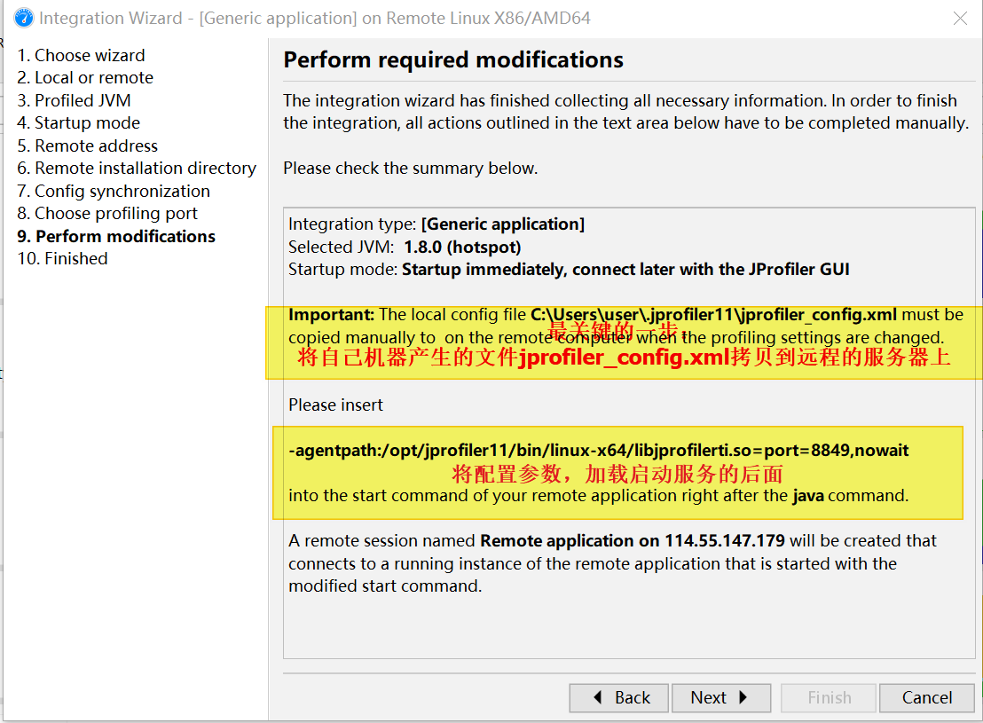The image size is (983, 723).
Task: Open step '7. Config synchronization'
Action: pos(114,191)
